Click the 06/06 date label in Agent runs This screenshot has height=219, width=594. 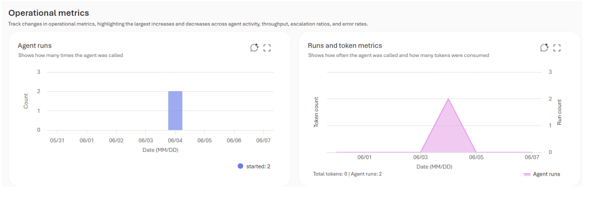[234, 141]
